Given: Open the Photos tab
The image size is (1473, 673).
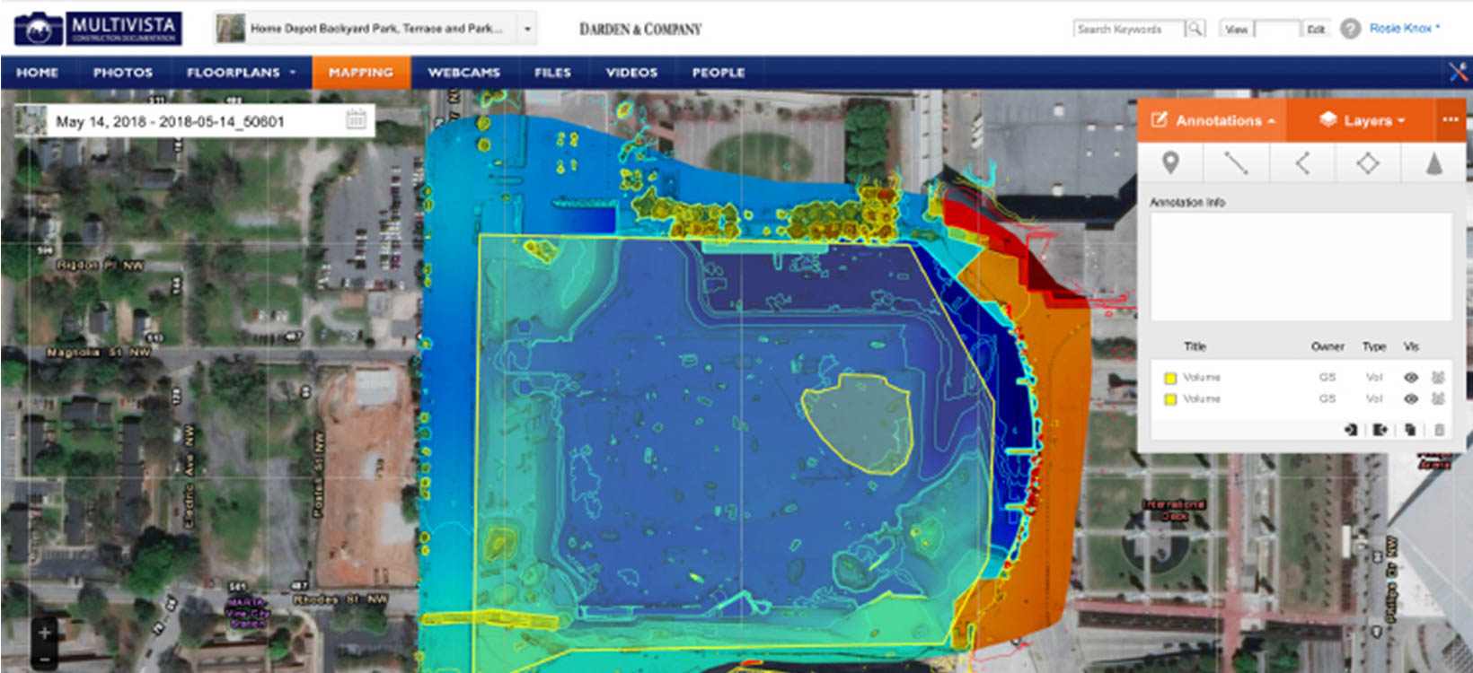Looking at the screenshot, I should [123, 73].
